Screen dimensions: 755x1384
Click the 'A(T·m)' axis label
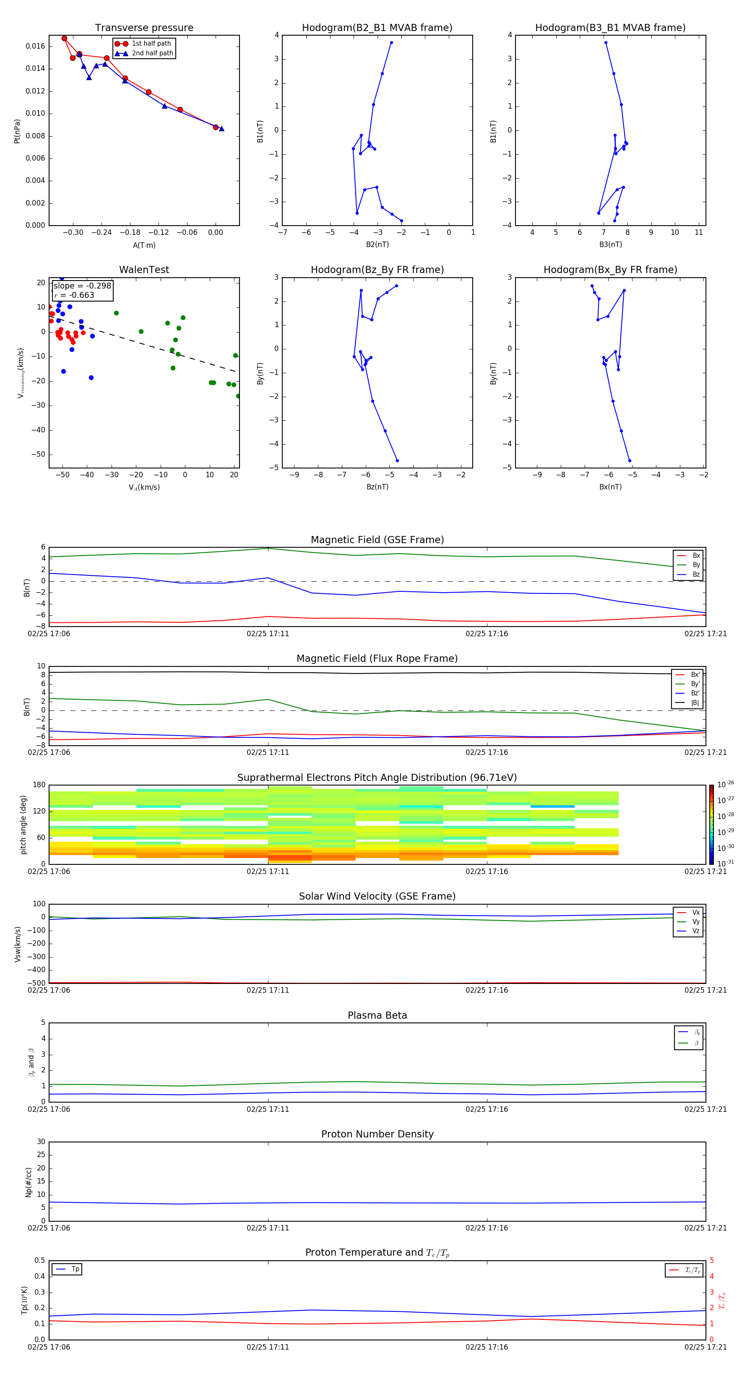pos(144,245)
